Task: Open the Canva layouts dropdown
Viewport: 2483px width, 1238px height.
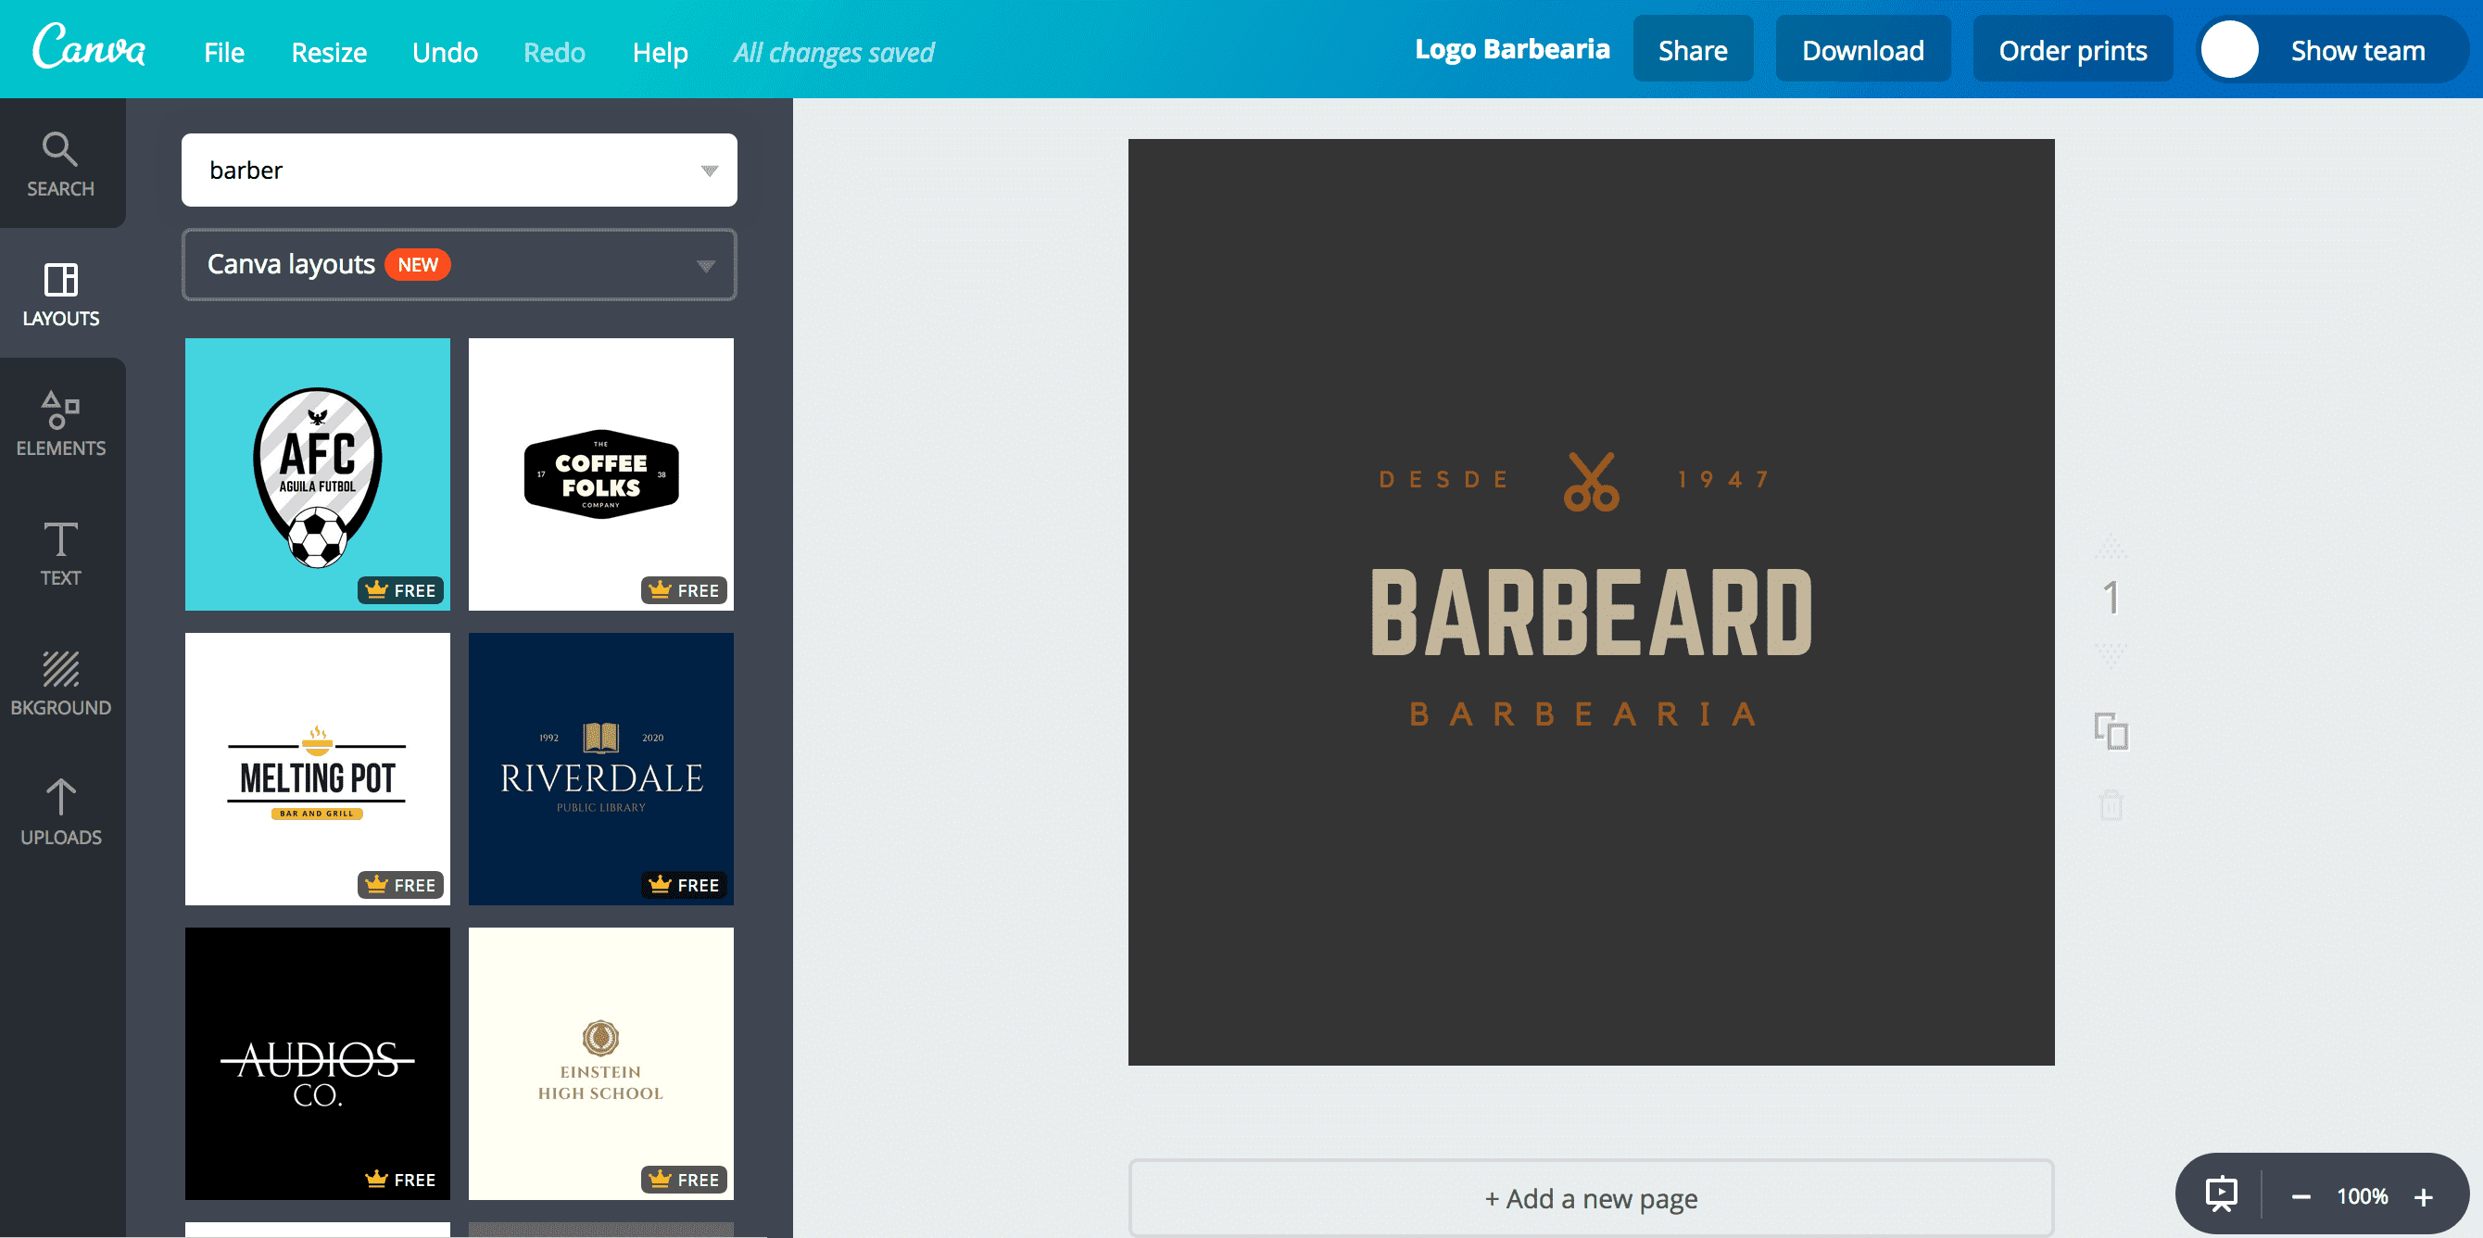Action: tap(459, 264)
